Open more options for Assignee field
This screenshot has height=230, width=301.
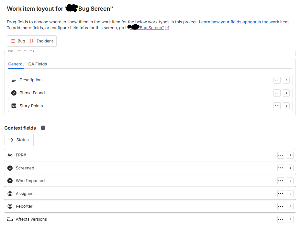(281, 193)
